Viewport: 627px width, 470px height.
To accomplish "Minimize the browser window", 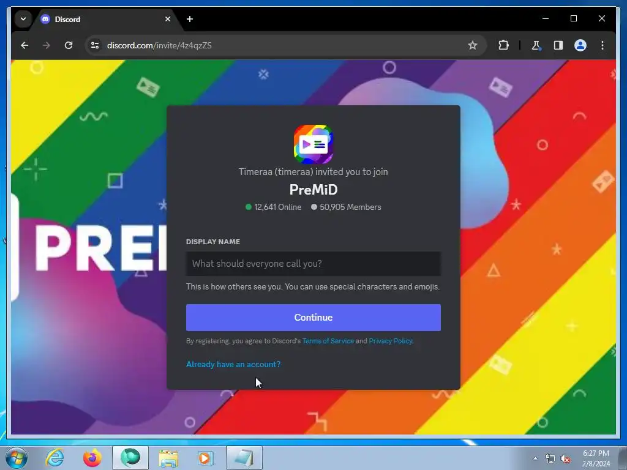I will (x=546, y=18).
